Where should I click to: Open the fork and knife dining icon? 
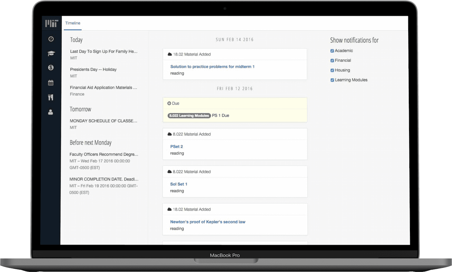[51, 97]
